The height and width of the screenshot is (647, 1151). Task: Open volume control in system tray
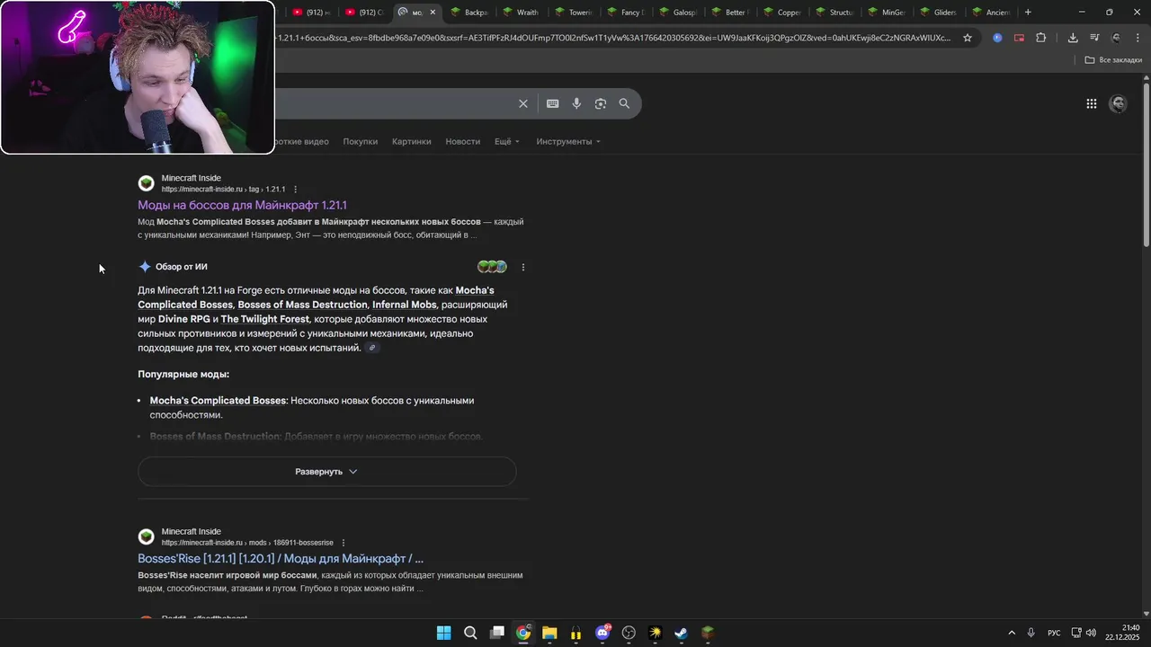[x=1091, y=633]
